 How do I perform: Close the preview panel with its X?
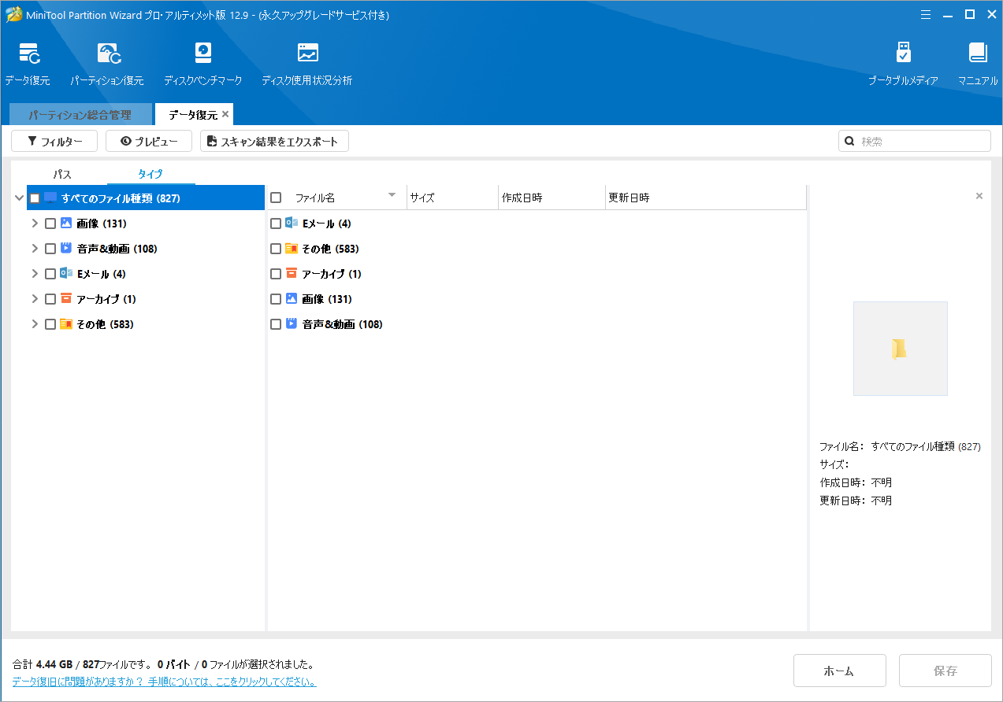(x=979, y=196)
